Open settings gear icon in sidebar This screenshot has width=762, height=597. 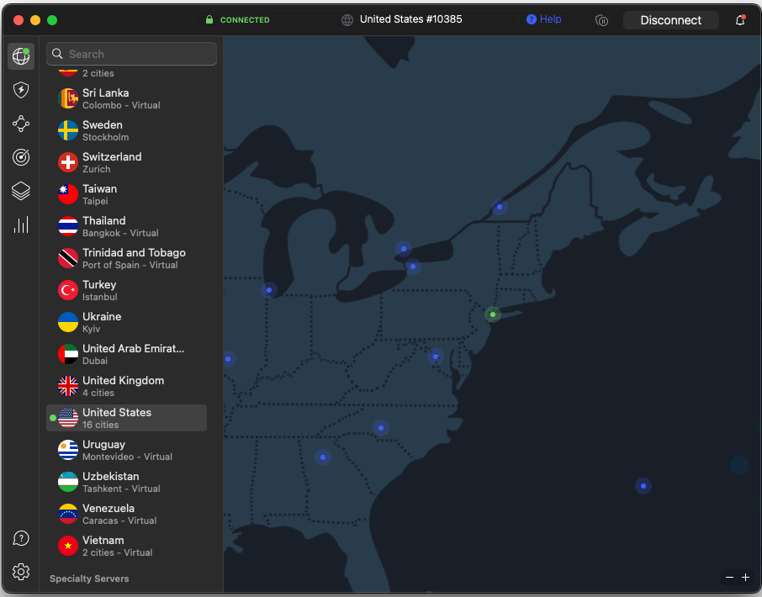click(21, 572)
